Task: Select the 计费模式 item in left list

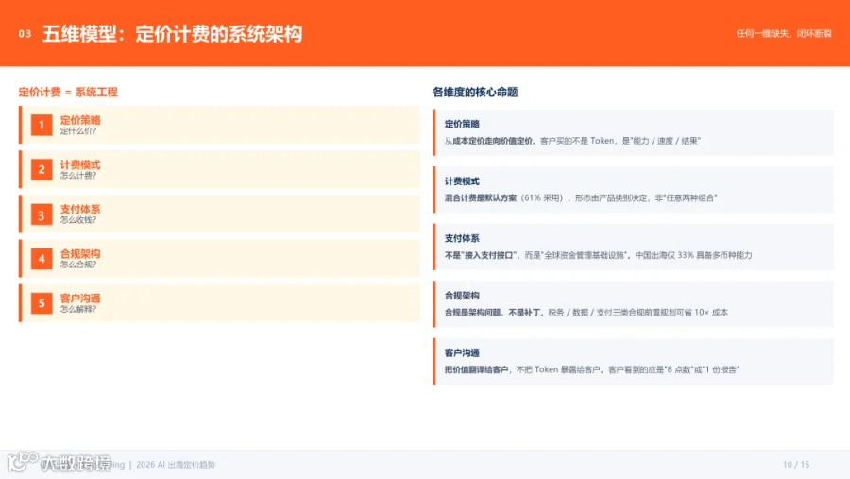Action: (x=219, y=169)
